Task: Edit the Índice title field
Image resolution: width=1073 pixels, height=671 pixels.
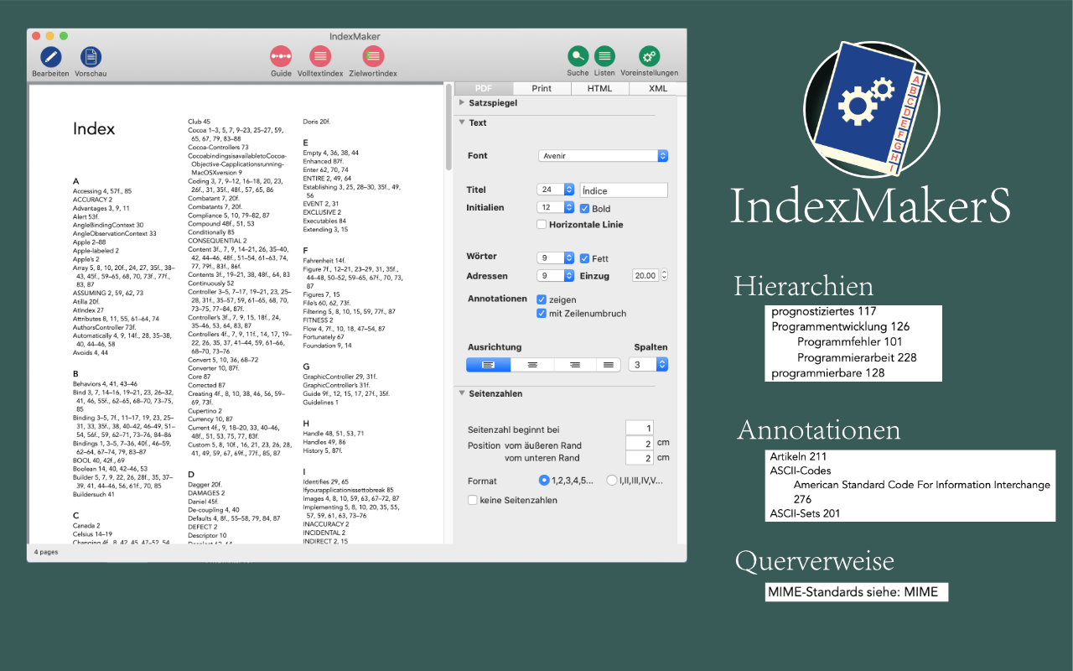Action: click(x=624, y=190)
